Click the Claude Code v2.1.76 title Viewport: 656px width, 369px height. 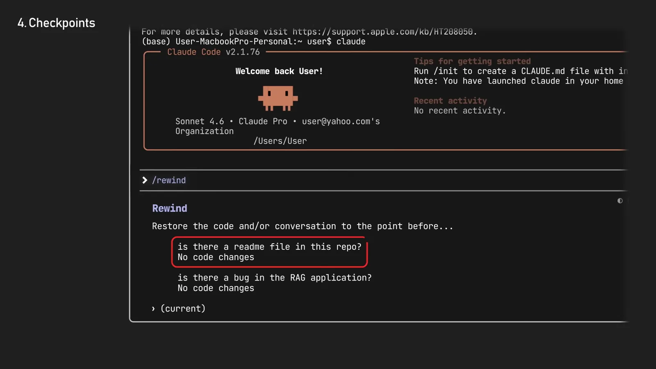[213, 52]
